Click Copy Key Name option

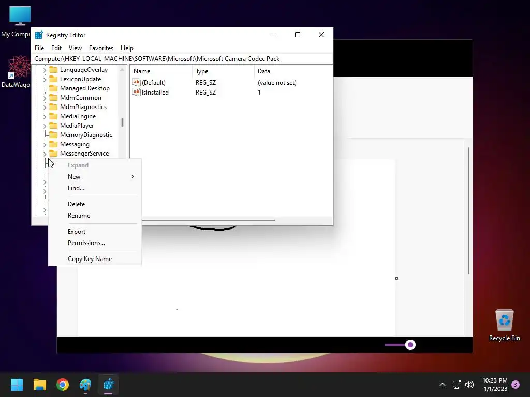click(x=95, y=258)
